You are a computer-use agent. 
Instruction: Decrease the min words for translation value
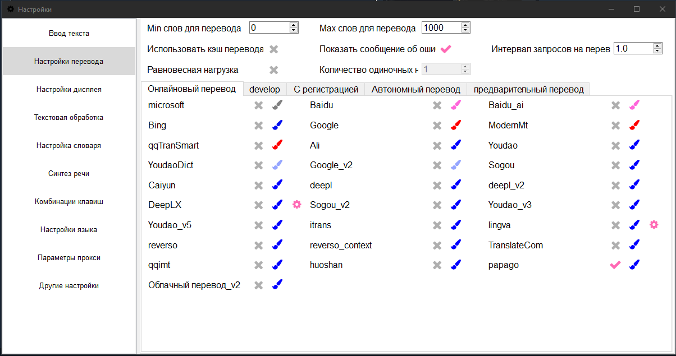click(294, 31)
